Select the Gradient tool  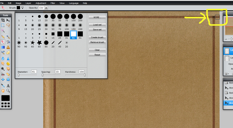(3, 47)
